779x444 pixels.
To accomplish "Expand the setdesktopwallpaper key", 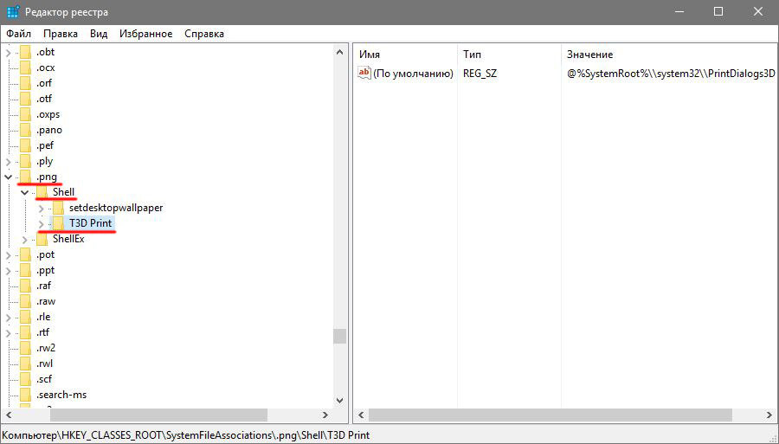I will (42, 208).
